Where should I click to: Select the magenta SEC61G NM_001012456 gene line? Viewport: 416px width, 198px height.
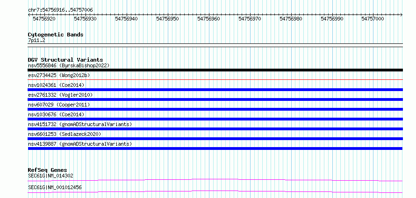coord(215,191)
